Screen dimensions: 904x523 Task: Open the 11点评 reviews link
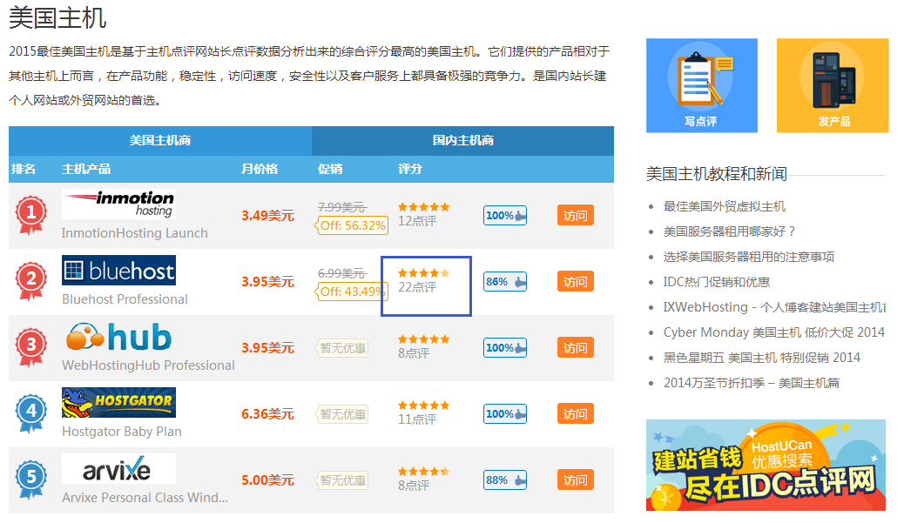[417, 420]
